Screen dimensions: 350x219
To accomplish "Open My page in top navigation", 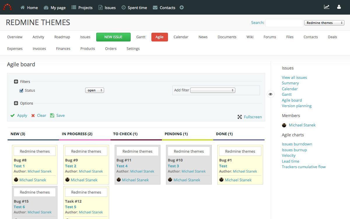I will [x=55, y=8].
